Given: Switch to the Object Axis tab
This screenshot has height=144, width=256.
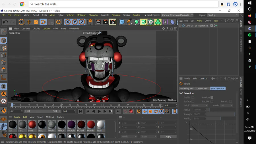Looking at the screenshot, I should [x=202, y=89].
